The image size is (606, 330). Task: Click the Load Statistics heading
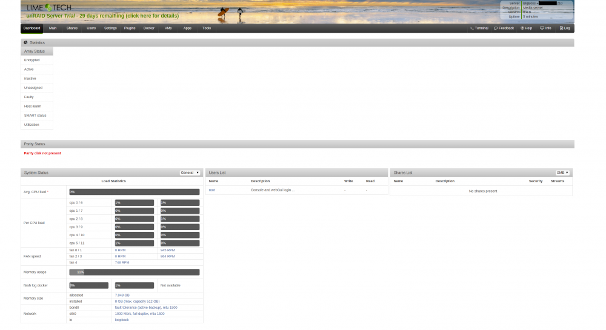[x=114, y=181]
